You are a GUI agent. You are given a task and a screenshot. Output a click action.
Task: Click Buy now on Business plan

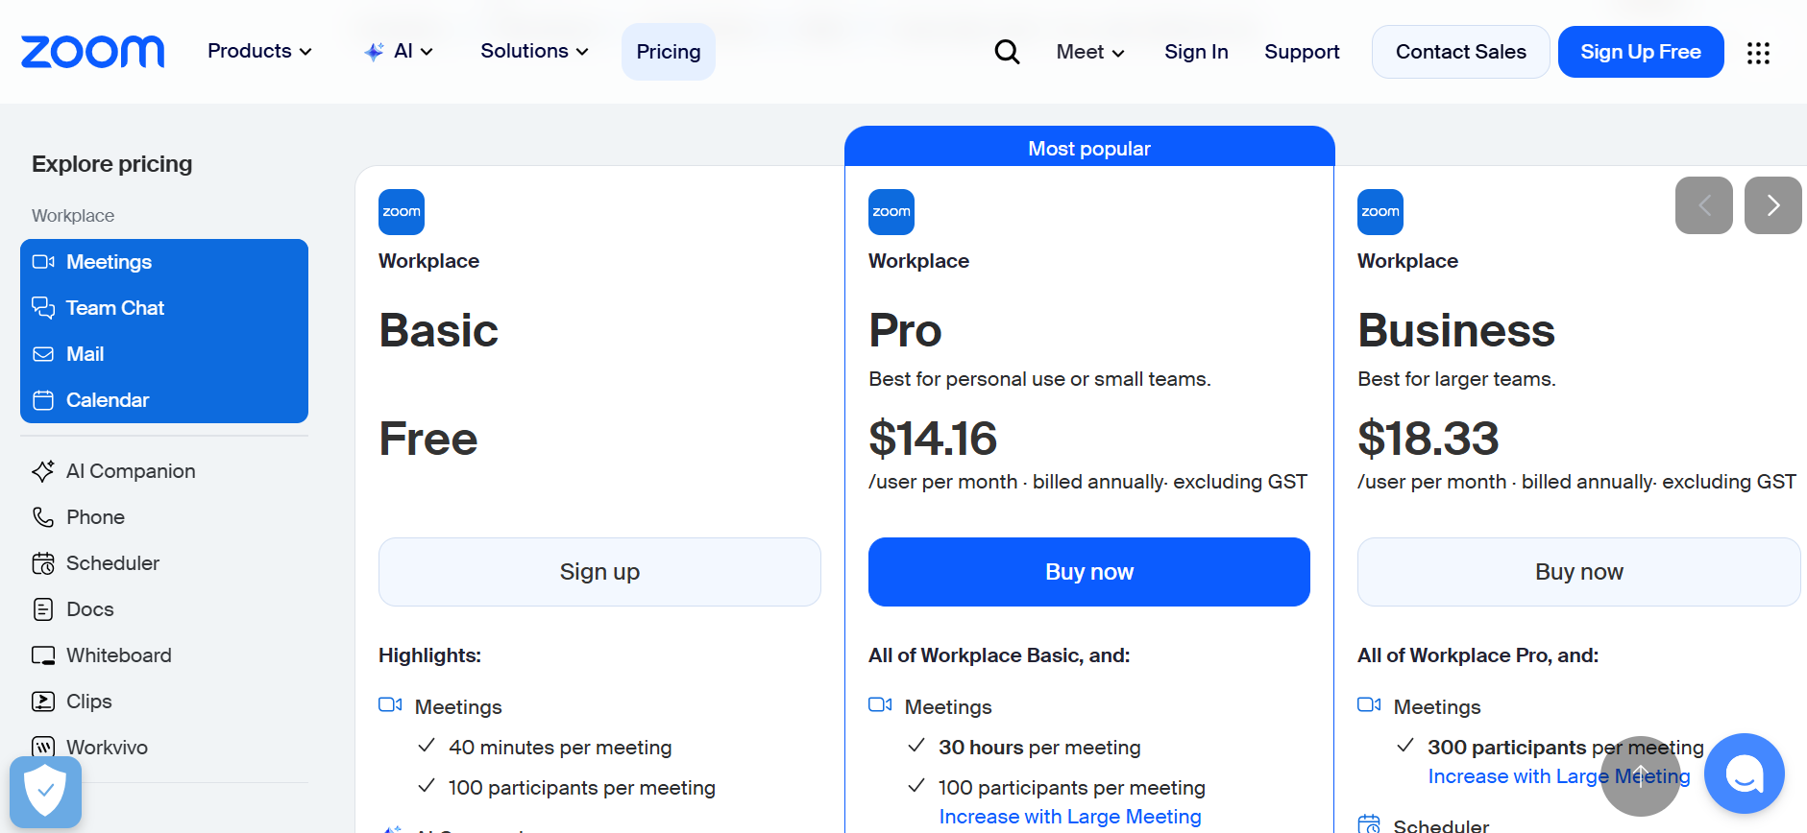click(x=1579, y=572)
